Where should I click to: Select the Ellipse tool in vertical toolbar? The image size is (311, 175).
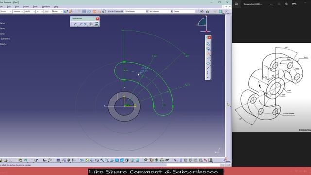coord(208,64)
